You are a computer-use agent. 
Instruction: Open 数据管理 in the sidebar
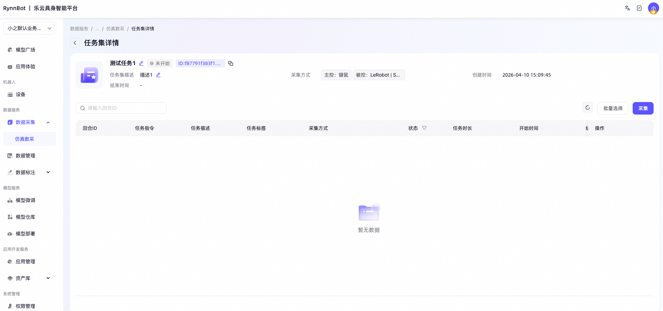tap(30, 156)
